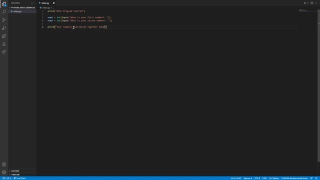This screenshot has width=320, height=180.
Task: Click line 1 print Math Program Started
Action: pyautogui.click(x=66, y=11)
